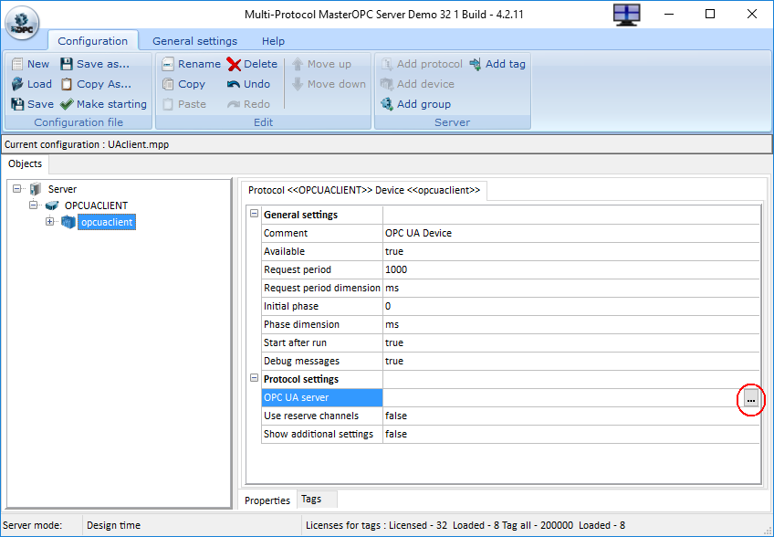
Task: Edit the Initial phase value 0
Action: (571, 306)
